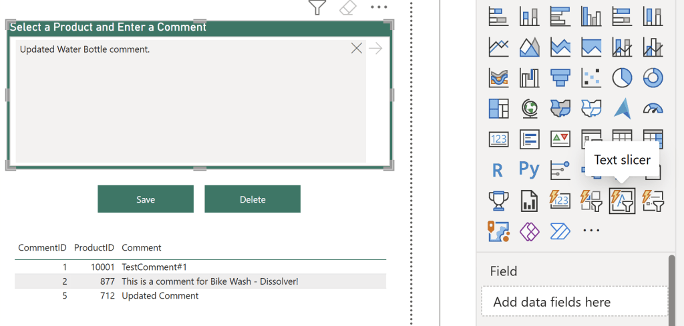Open More options ellipsis above the visual
684x326 pixels.
(x=379, y=7)
